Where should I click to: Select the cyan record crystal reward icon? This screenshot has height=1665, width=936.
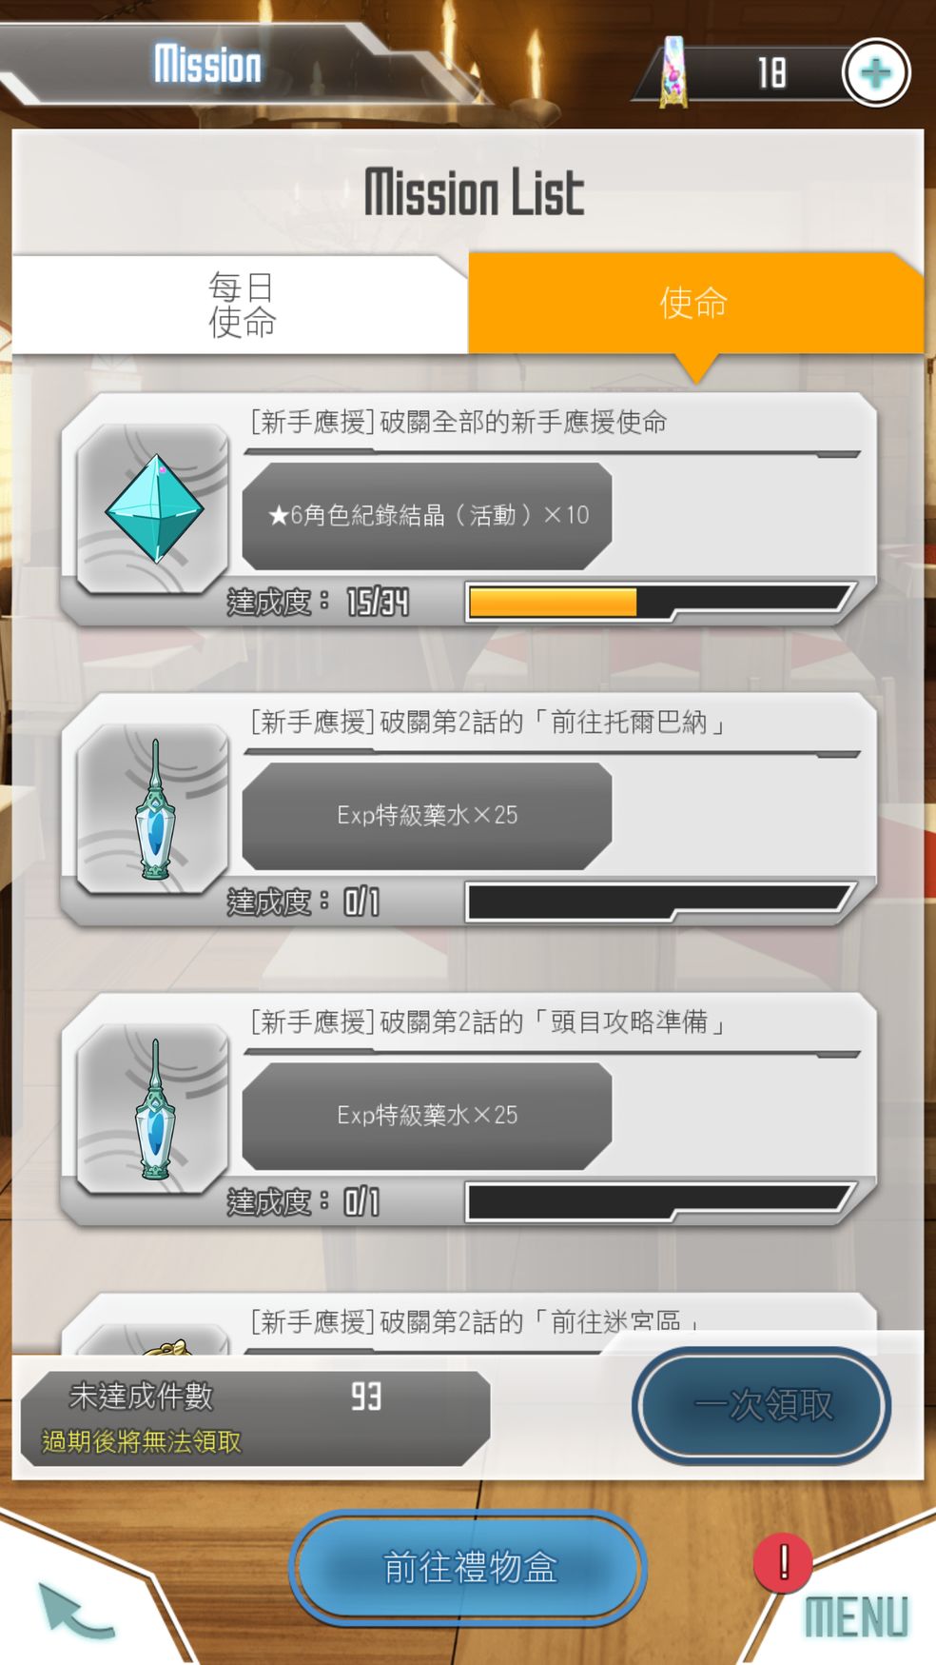pos(154,508)
